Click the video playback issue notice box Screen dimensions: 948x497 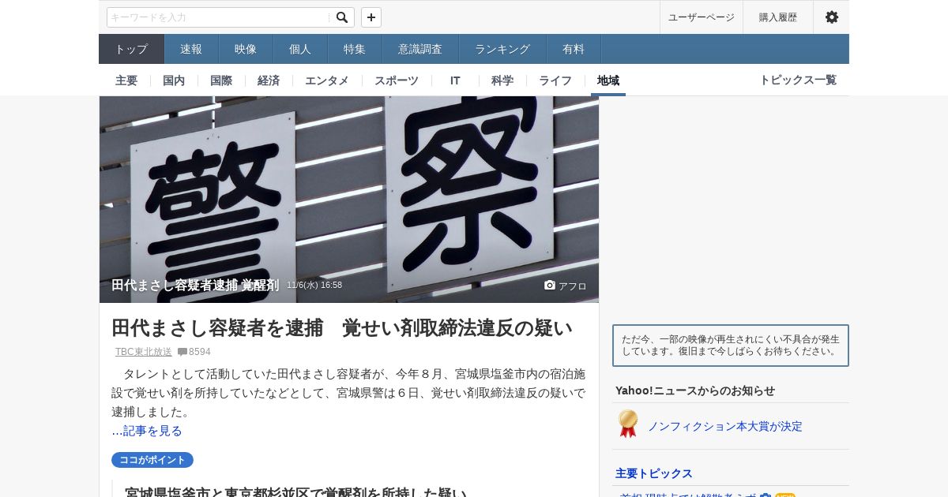731,346
